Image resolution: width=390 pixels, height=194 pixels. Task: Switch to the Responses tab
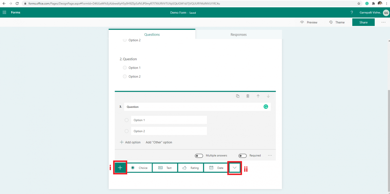[238, 34]
